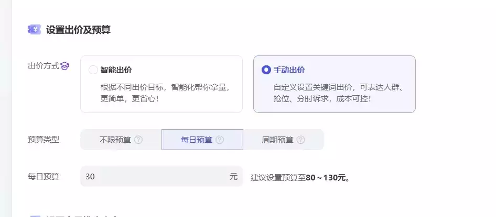
Task: Click the 手动出价 card description text
Action: click(x=338, y=93)
